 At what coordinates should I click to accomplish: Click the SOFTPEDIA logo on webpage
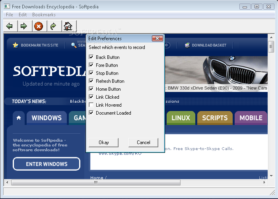coord(49,71)
